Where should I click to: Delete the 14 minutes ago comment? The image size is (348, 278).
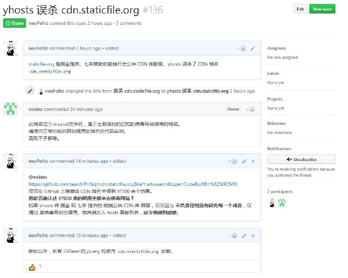(253, 161)
